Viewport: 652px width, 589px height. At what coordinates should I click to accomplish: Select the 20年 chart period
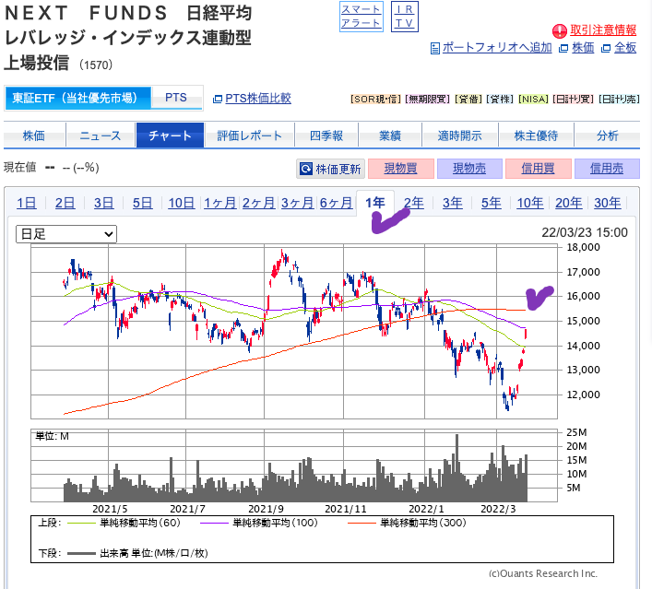click(x=568, y=204)
